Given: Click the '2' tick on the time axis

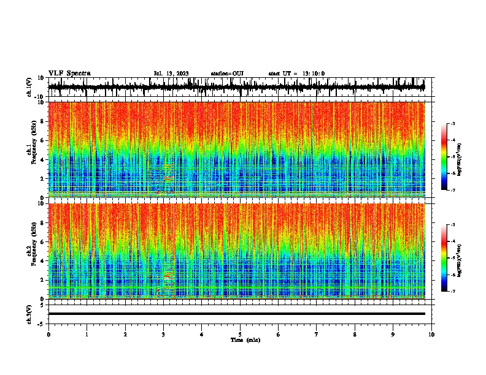Looking at the screenshot, I should pyautogui.click(x=125, y=335).
